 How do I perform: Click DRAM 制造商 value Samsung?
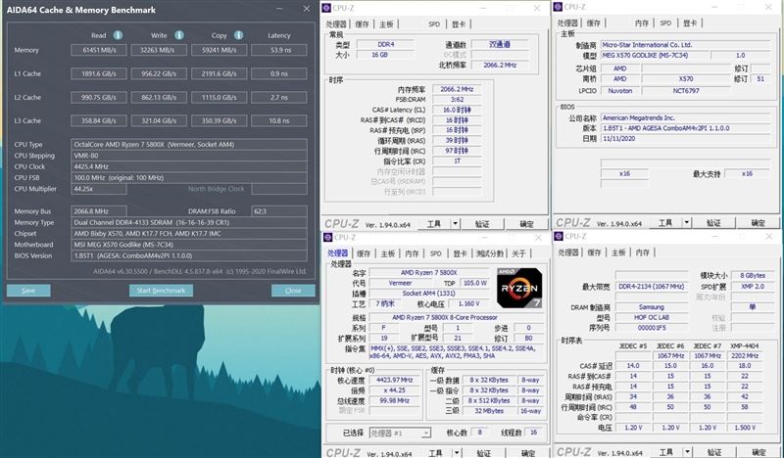pos(651,307)
